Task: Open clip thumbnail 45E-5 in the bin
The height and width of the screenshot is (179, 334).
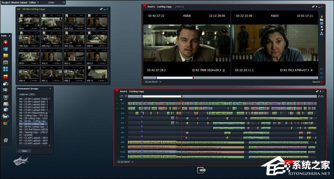Action: (x=97, y=40)
